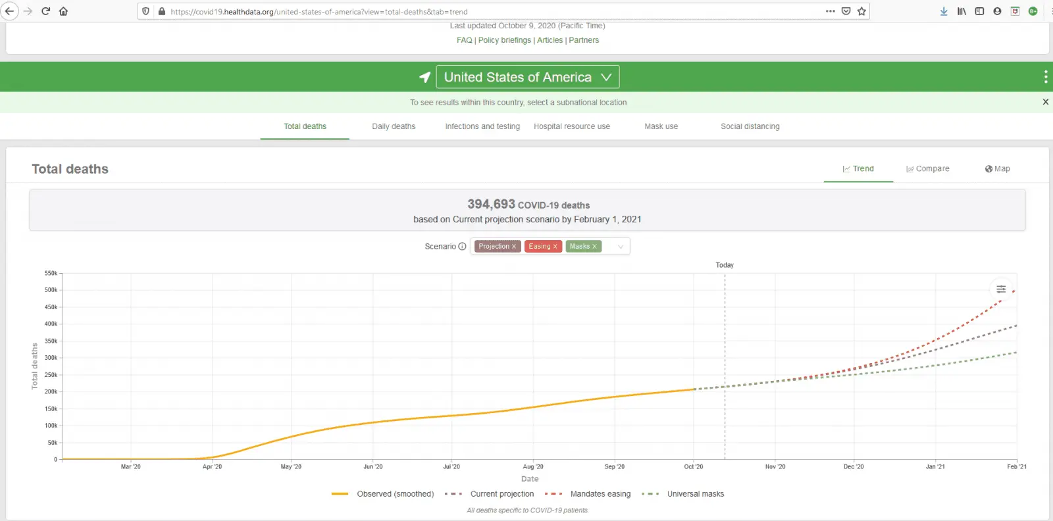This screenshot has width=1053, height=521.
Task: Open the United States of America location dropdown
Action: (x=527, y=77)
